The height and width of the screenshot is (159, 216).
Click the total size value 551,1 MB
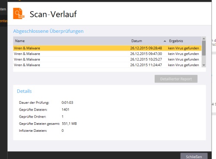point(69,124)
